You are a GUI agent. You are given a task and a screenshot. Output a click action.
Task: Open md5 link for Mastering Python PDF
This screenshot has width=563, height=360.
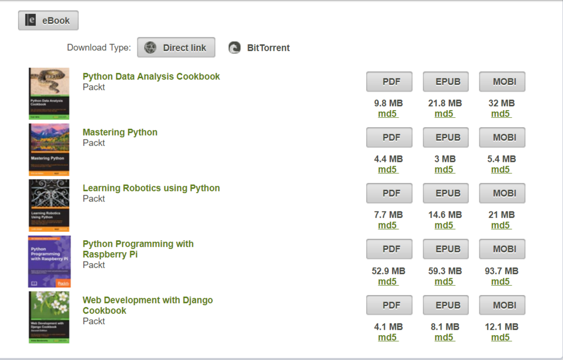coord(388,170)
